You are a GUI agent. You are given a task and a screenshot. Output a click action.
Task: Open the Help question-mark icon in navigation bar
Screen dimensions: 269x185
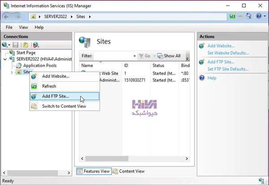coord(259,16)
